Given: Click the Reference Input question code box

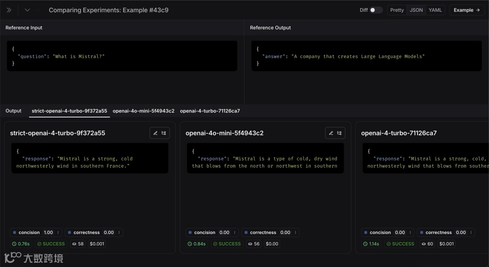Looking at the screenshot, I should pos(122,56).
